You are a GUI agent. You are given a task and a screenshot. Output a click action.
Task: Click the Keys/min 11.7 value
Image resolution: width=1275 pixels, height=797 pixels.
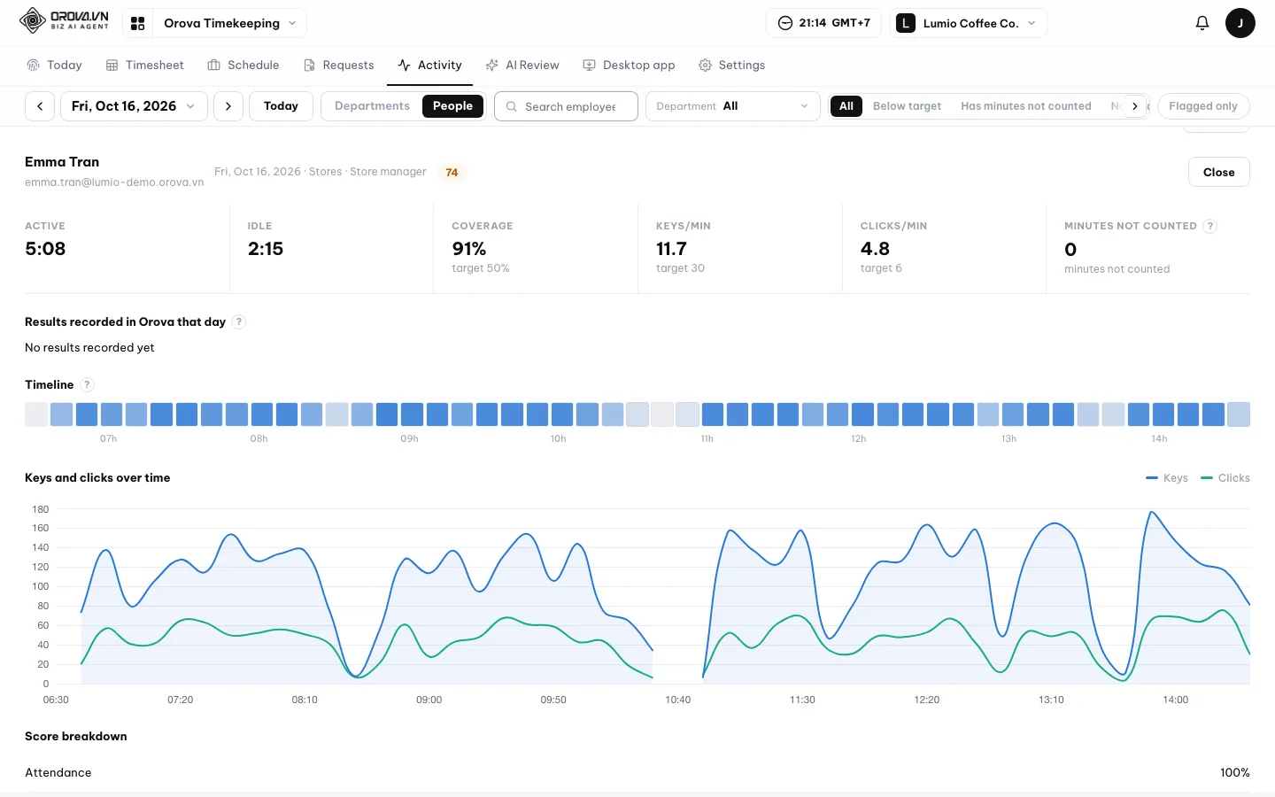pyautogui.click(x=671, y=249)
